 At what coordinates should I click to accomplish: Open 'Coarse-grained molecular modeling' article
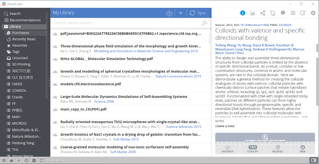click(x=125, y=147)
